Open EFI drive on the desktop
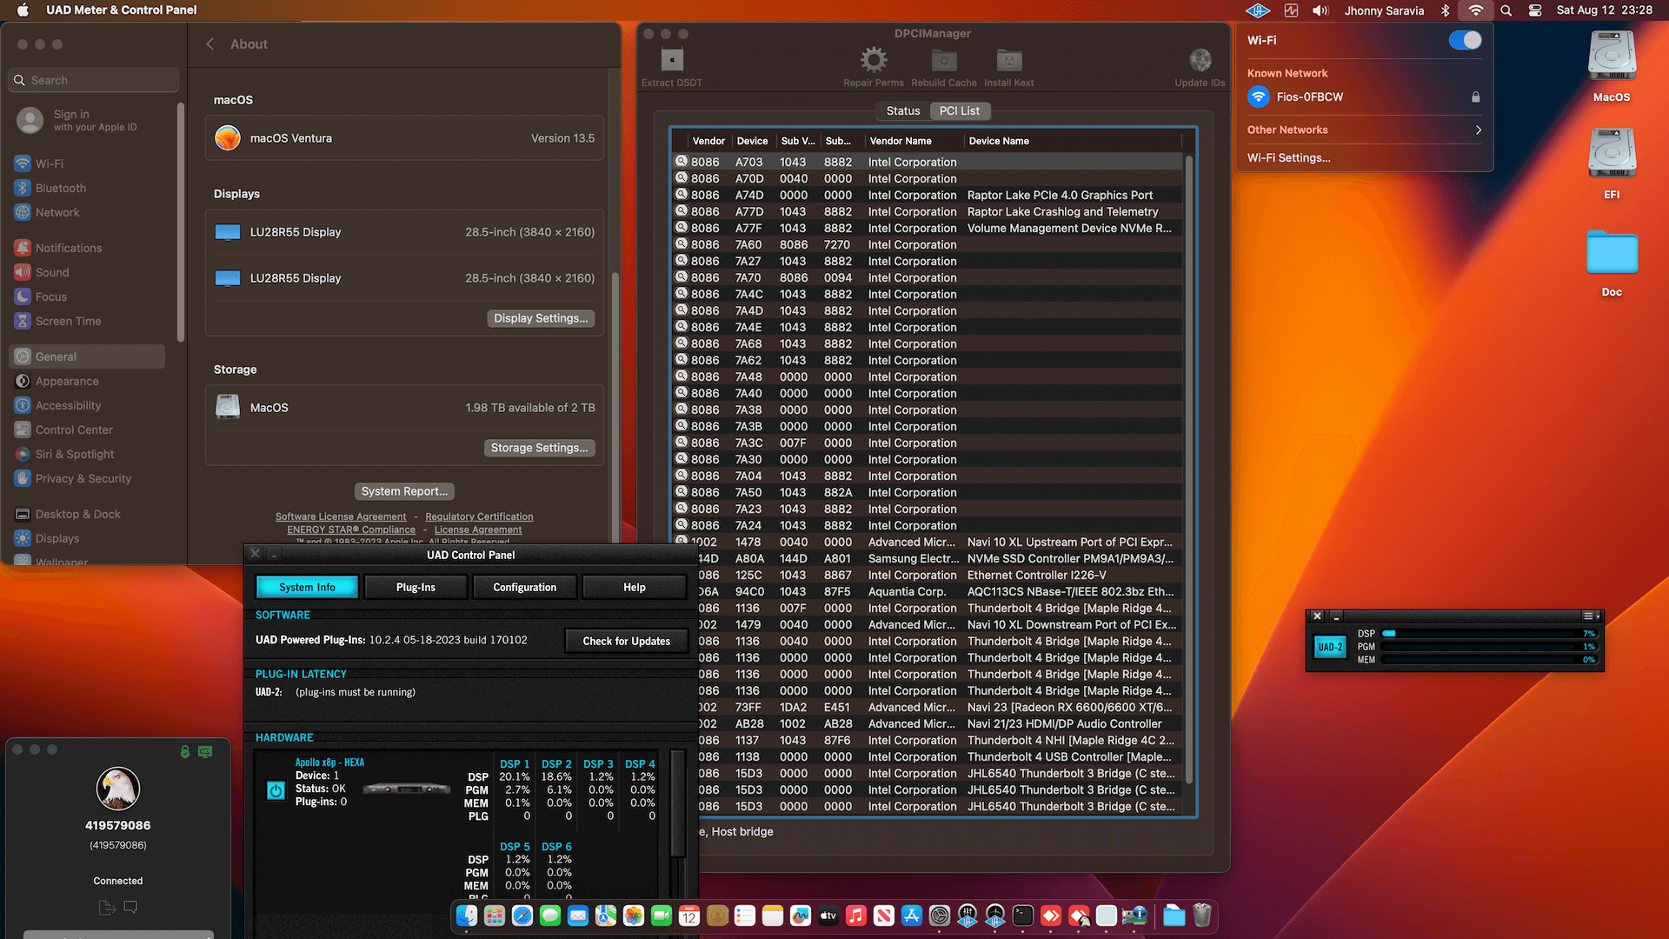 (1612, 163)
